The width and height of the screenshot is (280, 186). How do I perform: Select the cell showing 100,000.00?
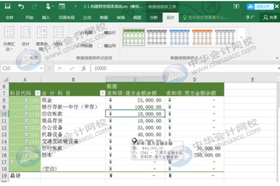pyautogui.click(x=135, y=107)
